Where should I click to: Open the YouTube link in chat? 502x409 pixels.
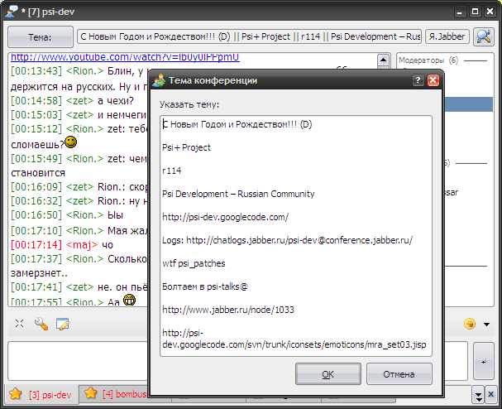(124, 58)
